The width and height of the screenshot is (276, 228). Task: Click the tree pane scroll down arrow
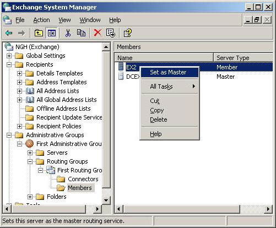[x=106, y=200]
